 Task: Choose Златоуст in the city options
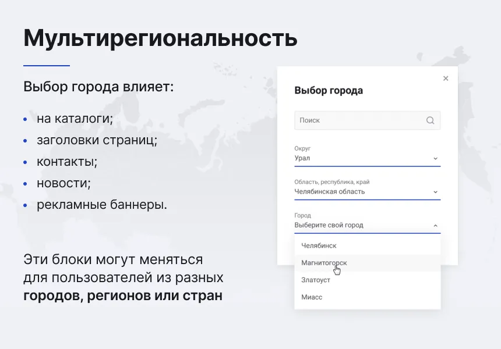click(315, 280)
